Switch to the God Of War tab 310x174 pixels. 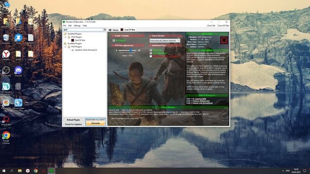(128, 30)
